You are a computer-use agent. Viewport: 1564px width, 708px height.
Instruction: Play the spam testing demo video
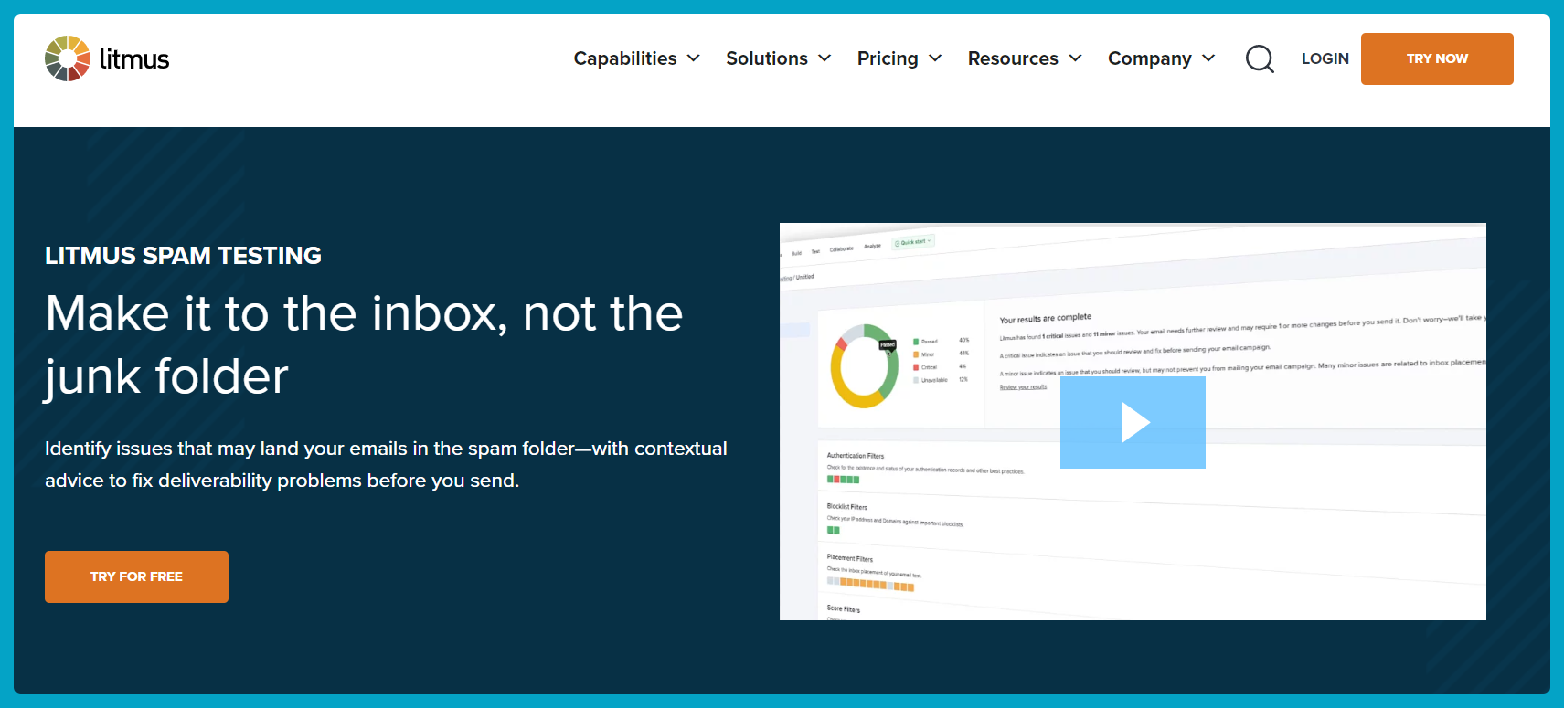coord(1133,422)
